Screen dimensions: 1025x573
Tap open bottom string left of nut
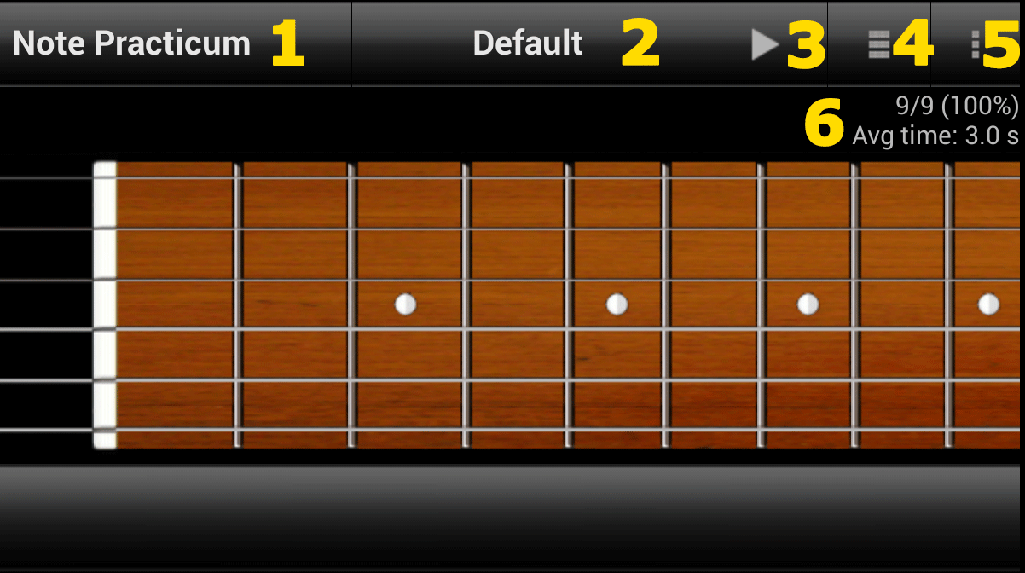pos(46,431)
